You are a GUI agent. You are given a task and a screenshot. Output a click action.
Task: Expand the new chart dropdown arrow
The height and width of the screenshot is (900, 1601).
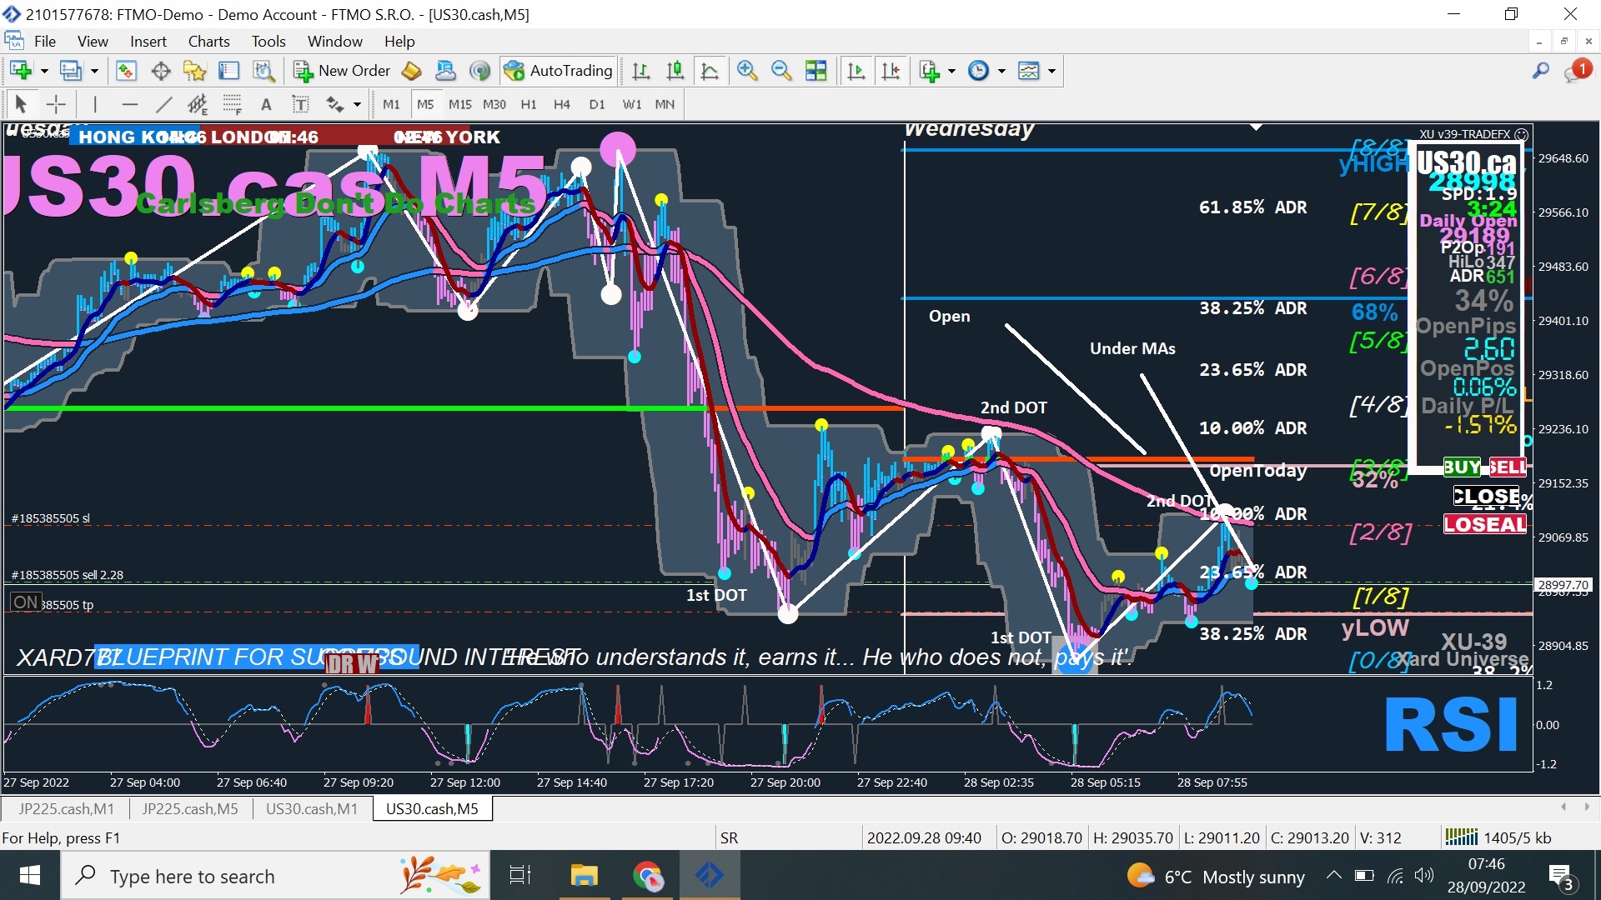point(44,71)
